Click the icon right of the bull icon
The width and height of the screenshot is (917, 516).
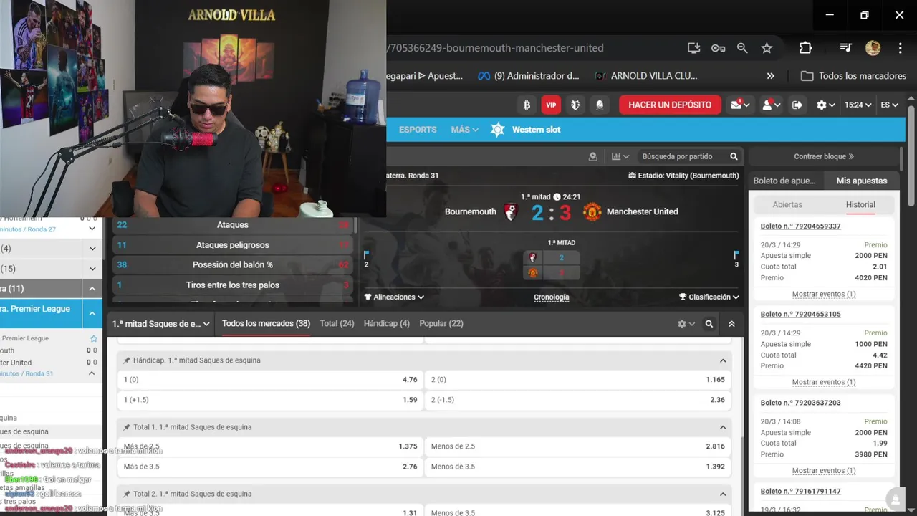point(600,105)
